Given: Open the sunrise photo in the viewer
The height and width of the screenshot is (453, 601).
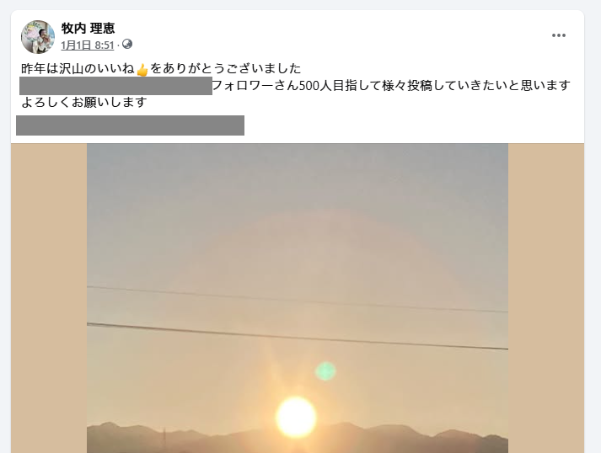Looking at the screenshot, I should (298, 298).
